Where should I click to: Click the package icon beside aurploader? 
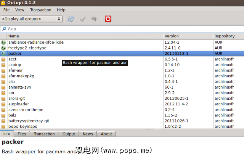(3, 104)
